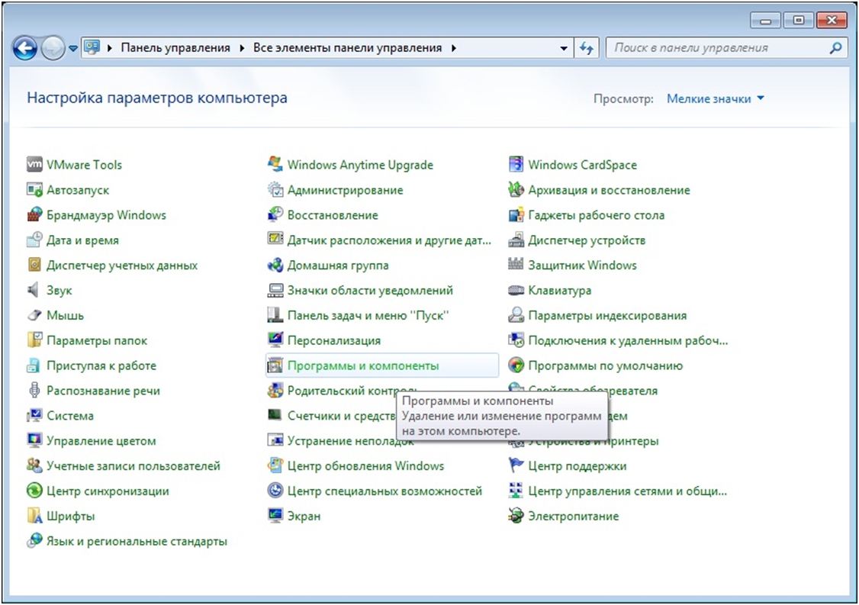Open Программы и компоненты link
The height and width of the screenshot is (605, 859).
[x=362, y=366]
